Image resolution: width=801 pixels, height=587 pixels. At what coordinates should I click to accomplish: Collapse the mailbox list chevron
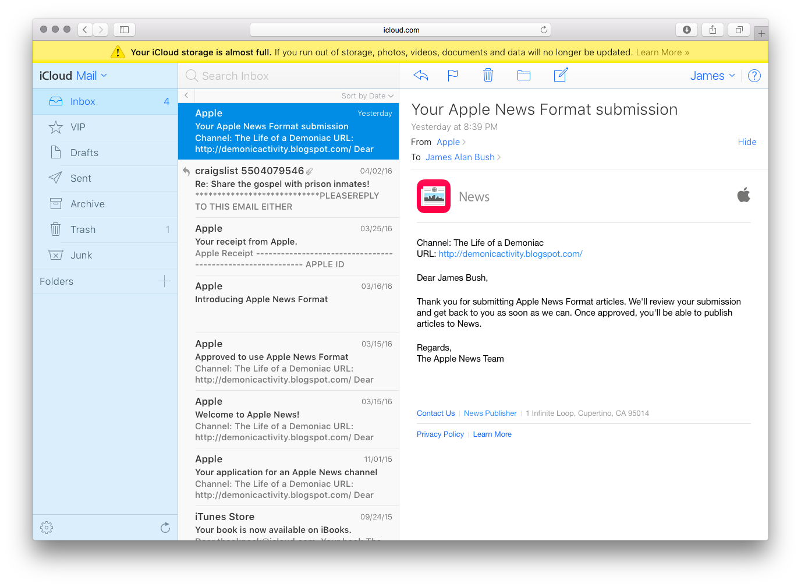(186, 96)
